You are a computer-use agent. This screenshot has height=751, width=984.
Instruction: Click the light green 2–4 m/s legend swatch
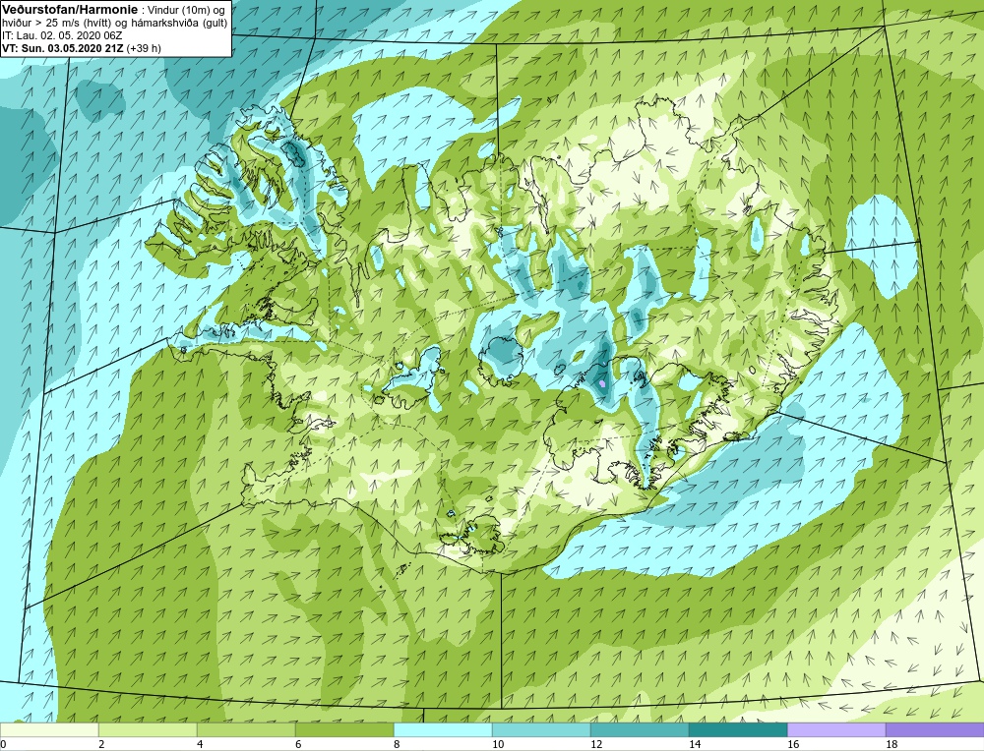point(148,730)
